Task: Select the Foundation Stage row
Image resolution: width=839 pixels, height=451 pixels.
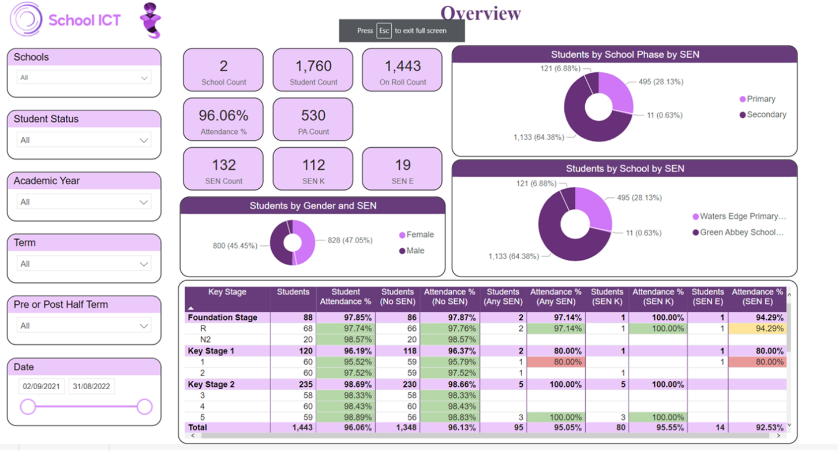Action: click(x=222, y=318)
